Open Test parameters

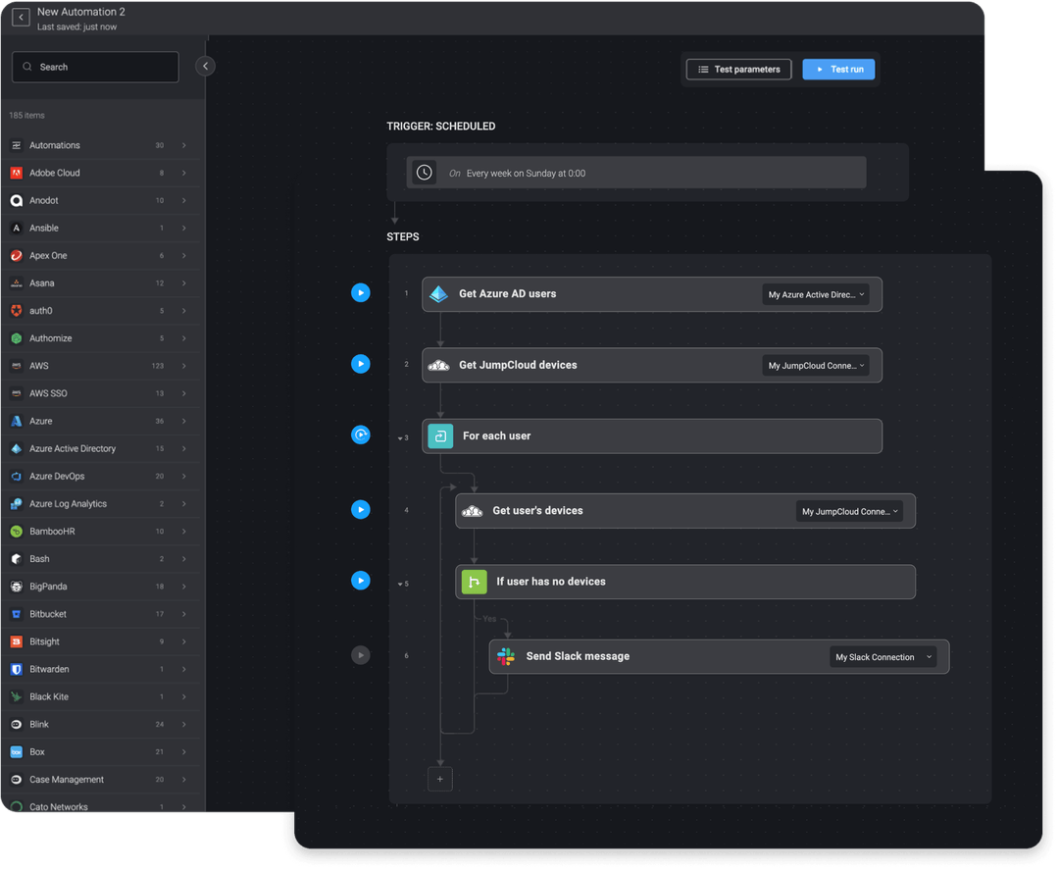(739, 69)
